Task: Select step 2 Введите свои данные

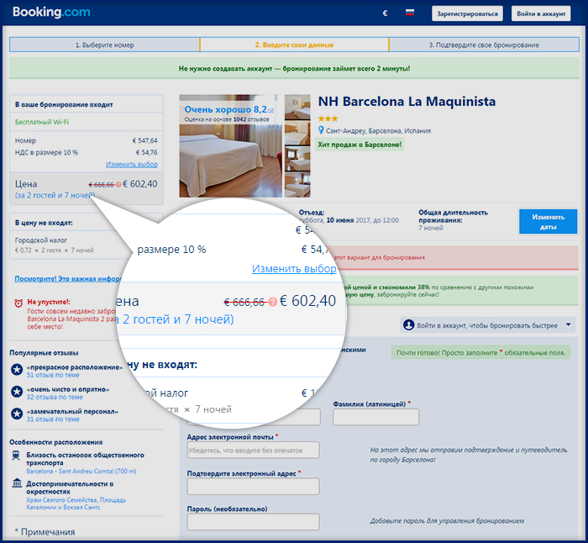Action: click(294, 45)
